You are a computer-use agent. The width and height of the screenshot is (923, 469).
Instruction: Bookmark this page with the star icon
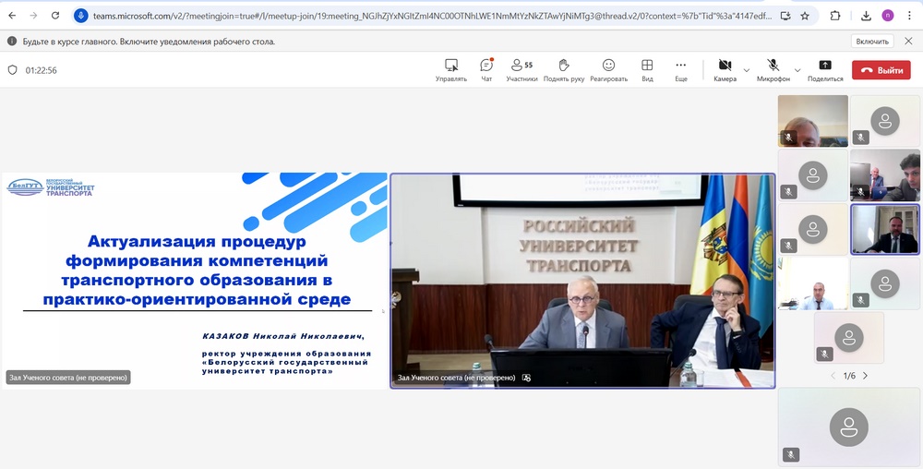(x=805, y=16)
